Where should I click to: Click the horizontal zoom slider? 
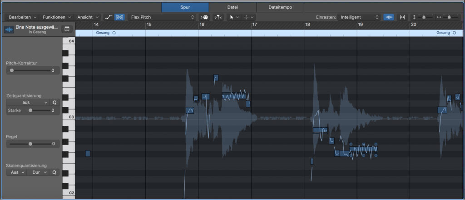point(450,17)
